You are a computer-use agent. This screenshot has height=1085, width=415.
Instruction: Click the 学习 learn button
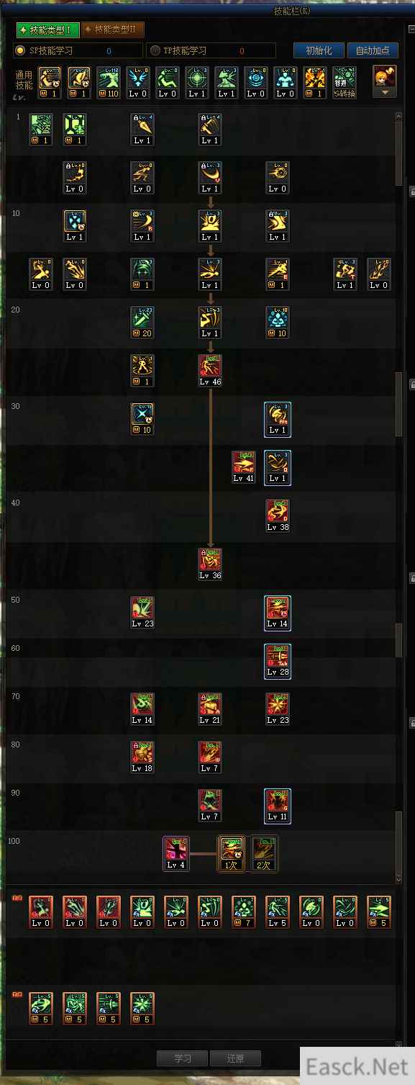[x=182, y=1058]
